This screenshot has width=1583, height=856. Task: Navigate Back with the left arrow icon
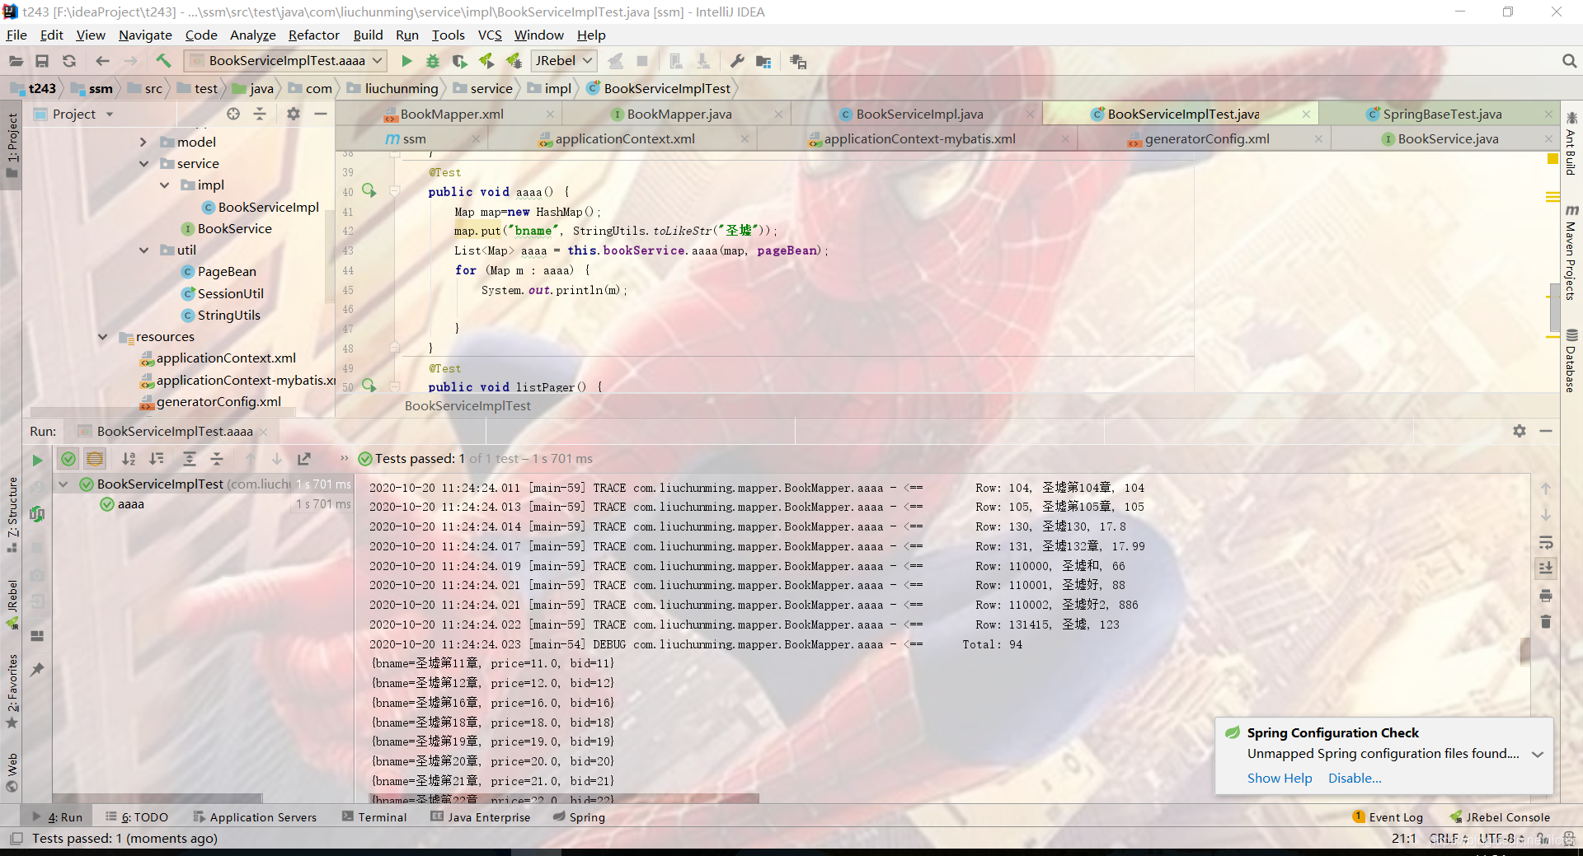click(x=102, y=61)
